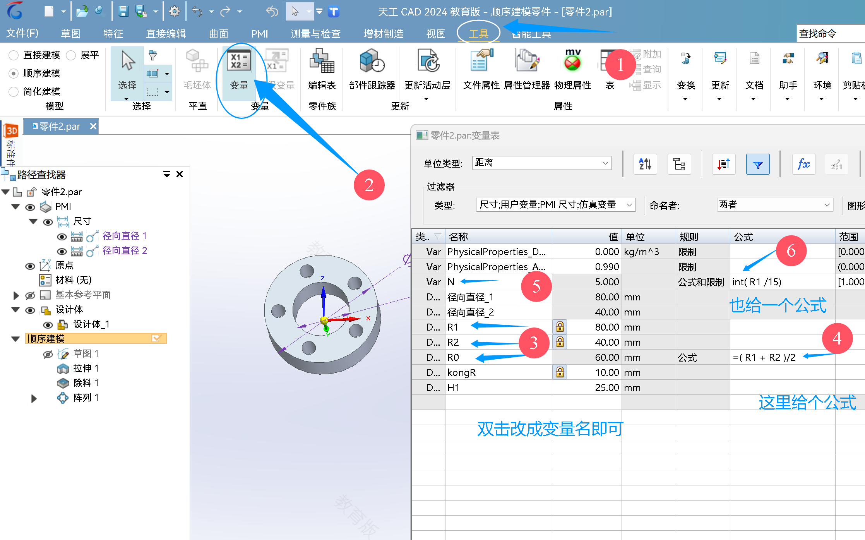Open Property Manager (属性管理器) icon
The width and height of the screenshot is (865, 540).
(x=527, y=70)
